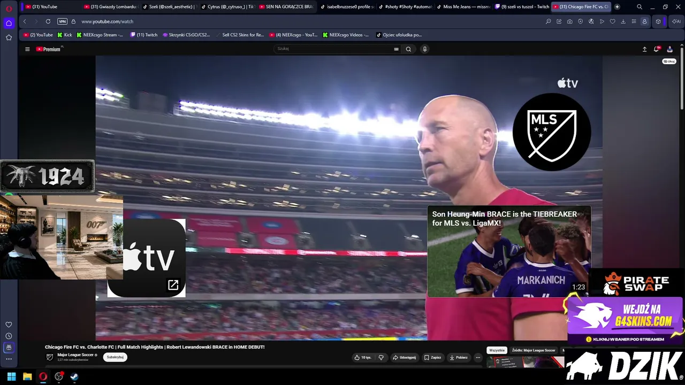Click the 'Pobierz' download button
Viewport: 685px width, 385px height.
[x=459, y=357]
